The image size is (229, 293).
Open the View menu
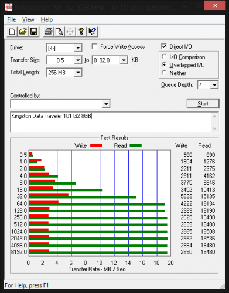(x=28, y=19)
